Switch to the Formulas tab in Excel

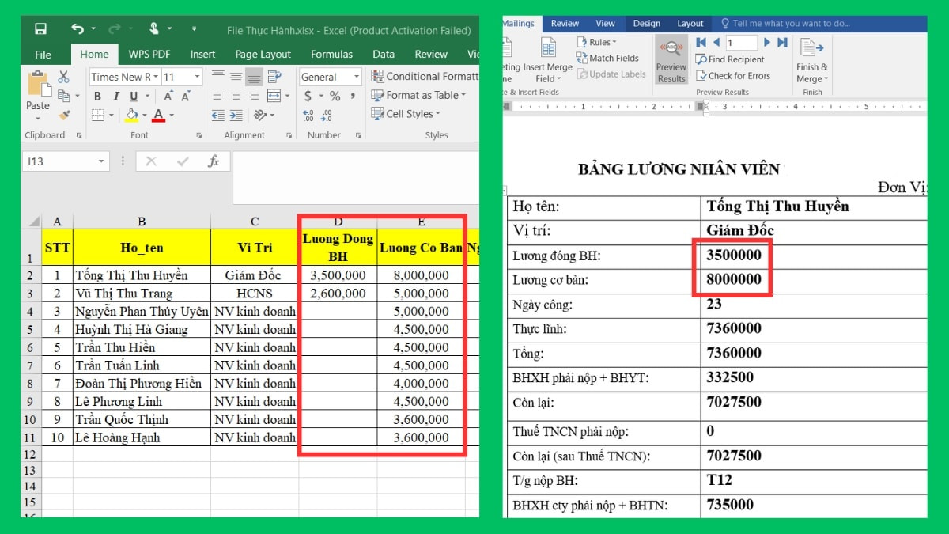(x=331, y=54)
